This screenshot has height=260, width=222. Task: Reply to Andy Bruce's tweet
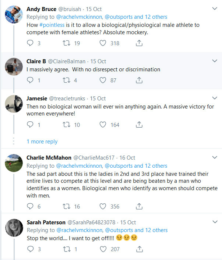(x=31, y=43)
